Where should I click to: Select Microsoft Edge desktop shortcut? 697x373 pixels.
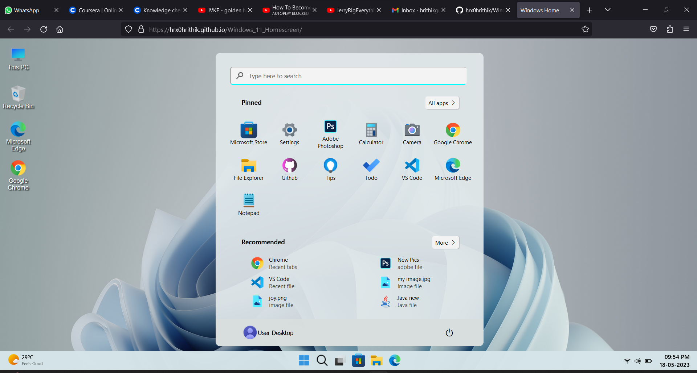(18, 137)
